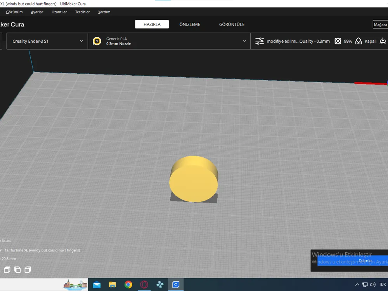388x291 pixels.
Task: Click the material selector chevron arrow
Action: coord(244,41)
